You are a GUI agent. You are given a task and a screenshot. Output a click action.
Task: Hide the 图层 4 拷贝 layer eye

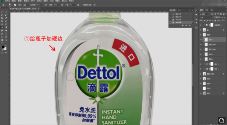point(201,44)
